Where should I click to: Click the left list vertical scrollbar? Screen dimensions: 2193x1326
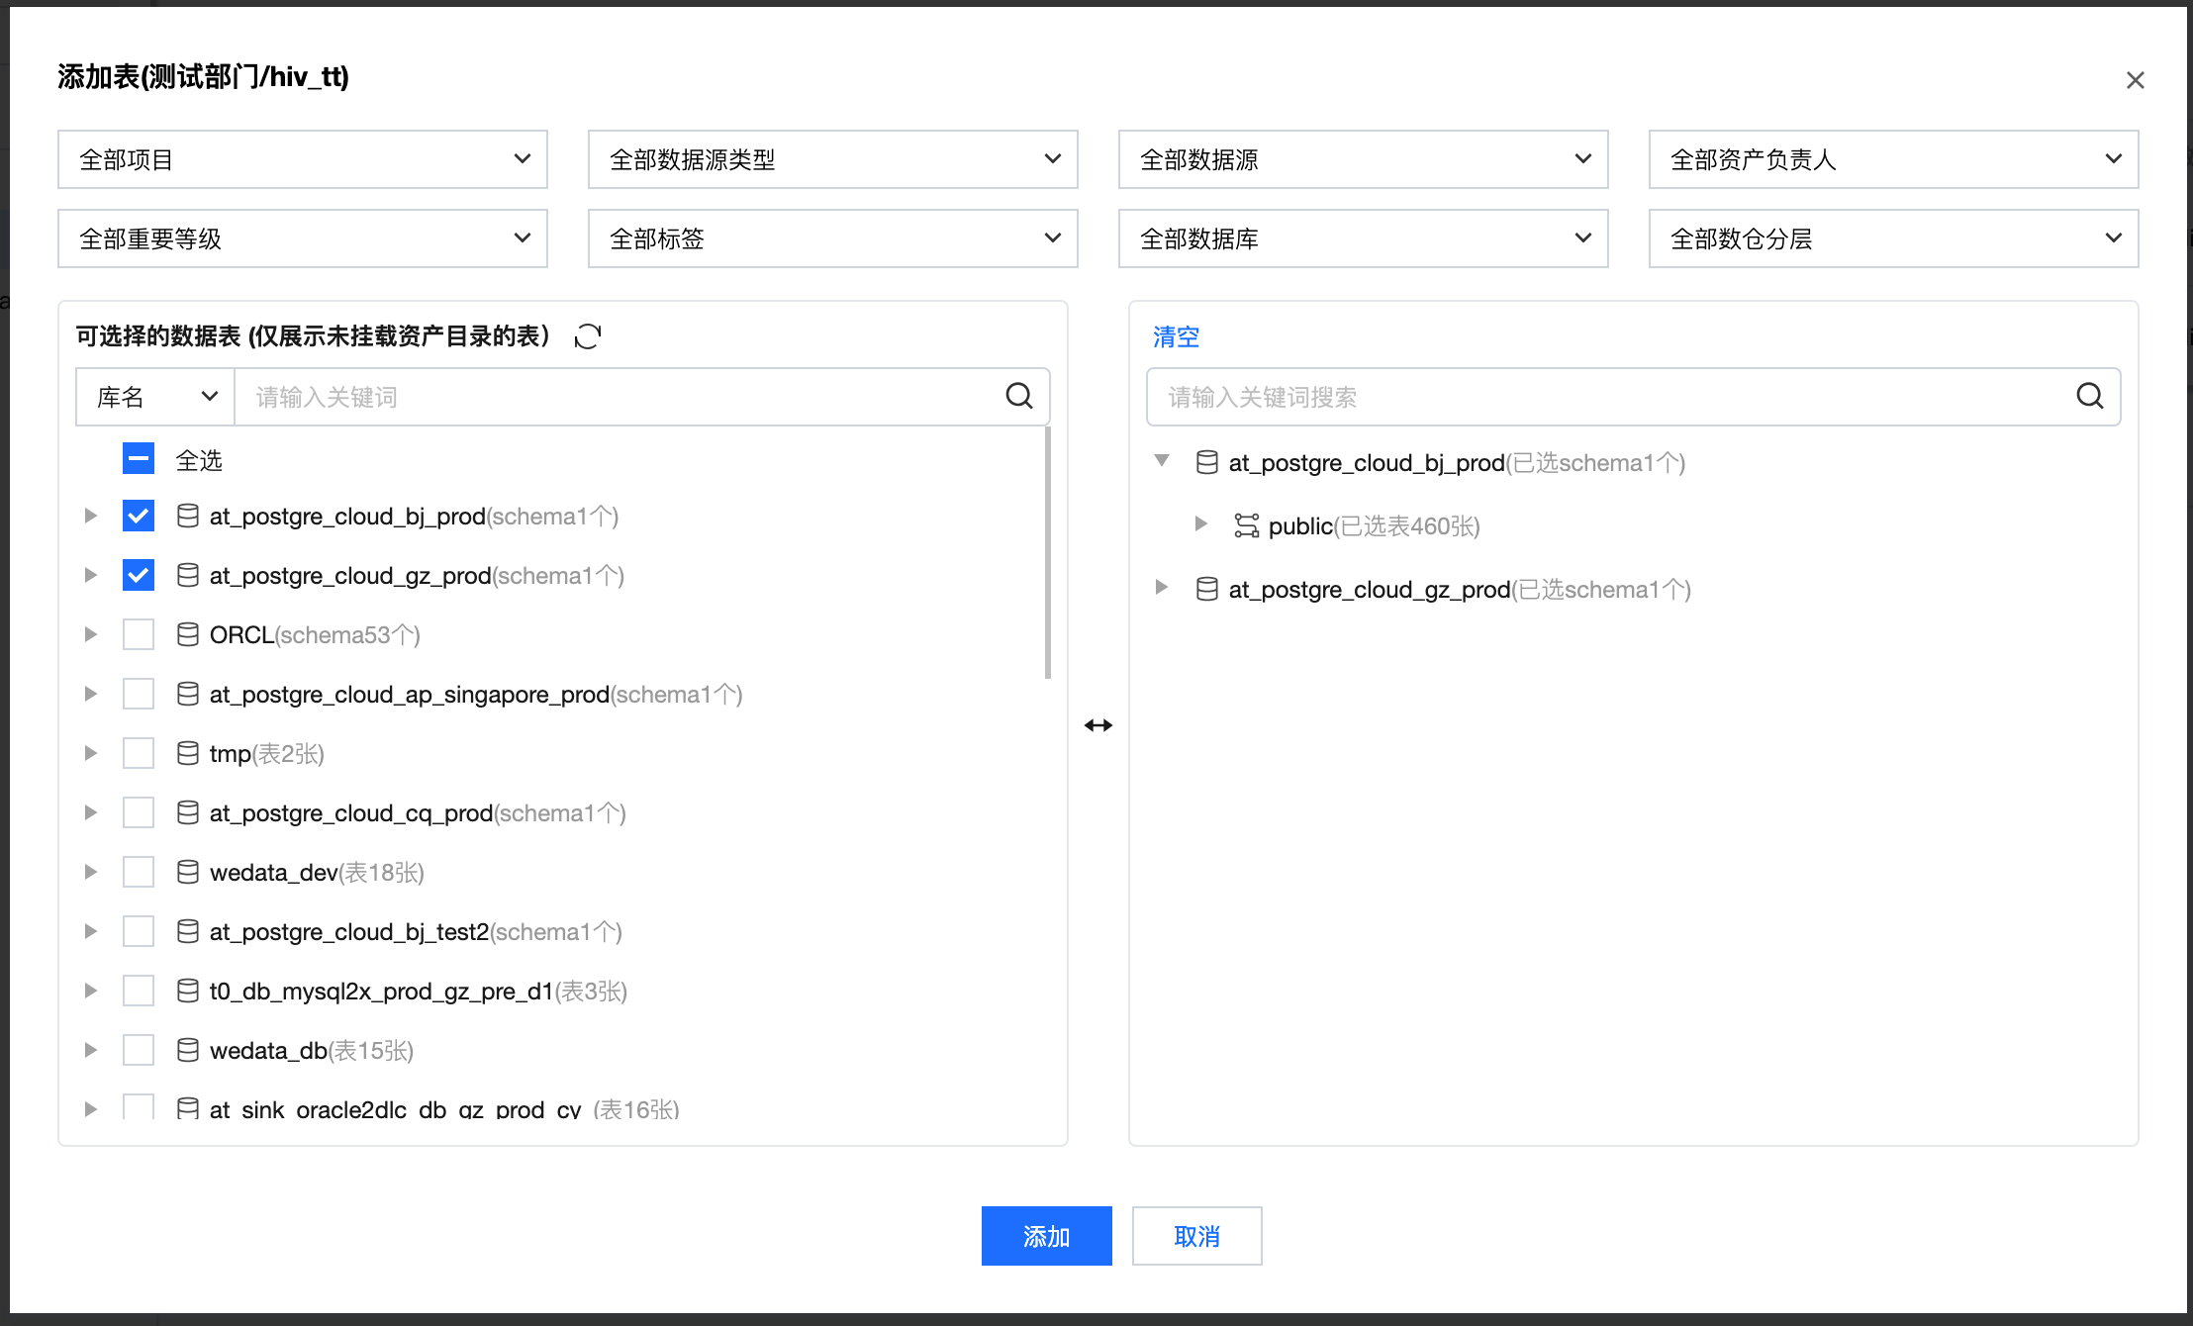click(x=1047, y=554)
